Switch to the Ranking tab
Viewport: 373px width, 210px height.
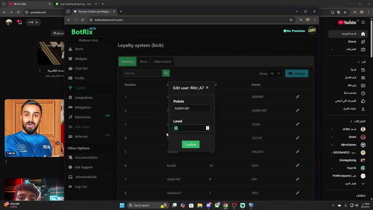(x=127, y=62)
